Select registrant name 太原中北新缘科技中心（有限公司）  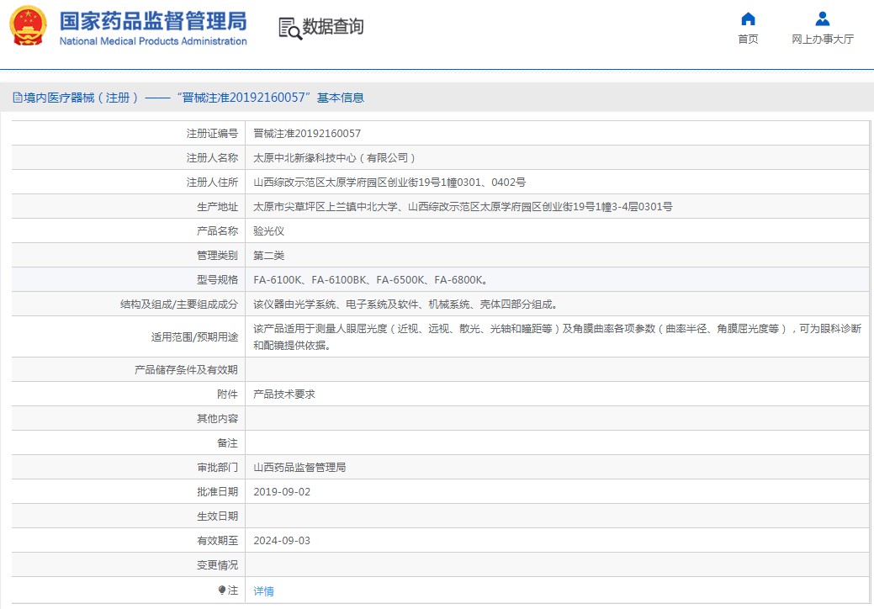(335, 158)
